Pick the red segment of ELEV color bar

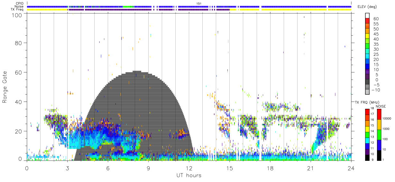click(x=368, y=21)
